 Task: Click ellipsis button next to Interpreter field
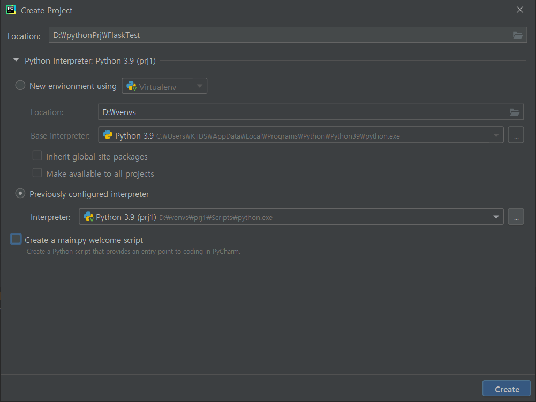pos(516,217)
